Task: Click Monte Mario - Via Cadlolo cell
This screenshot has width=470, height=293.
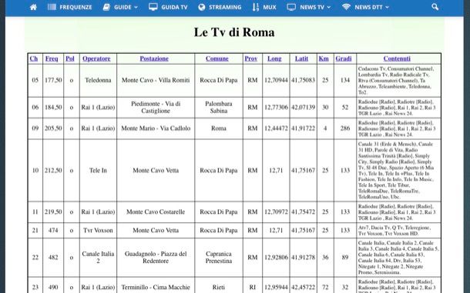Action: (x=156, y=128)
